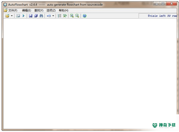Expand the export dropdown arrow
The width and height of the screenshot is (179, 132).
[53, 16]
